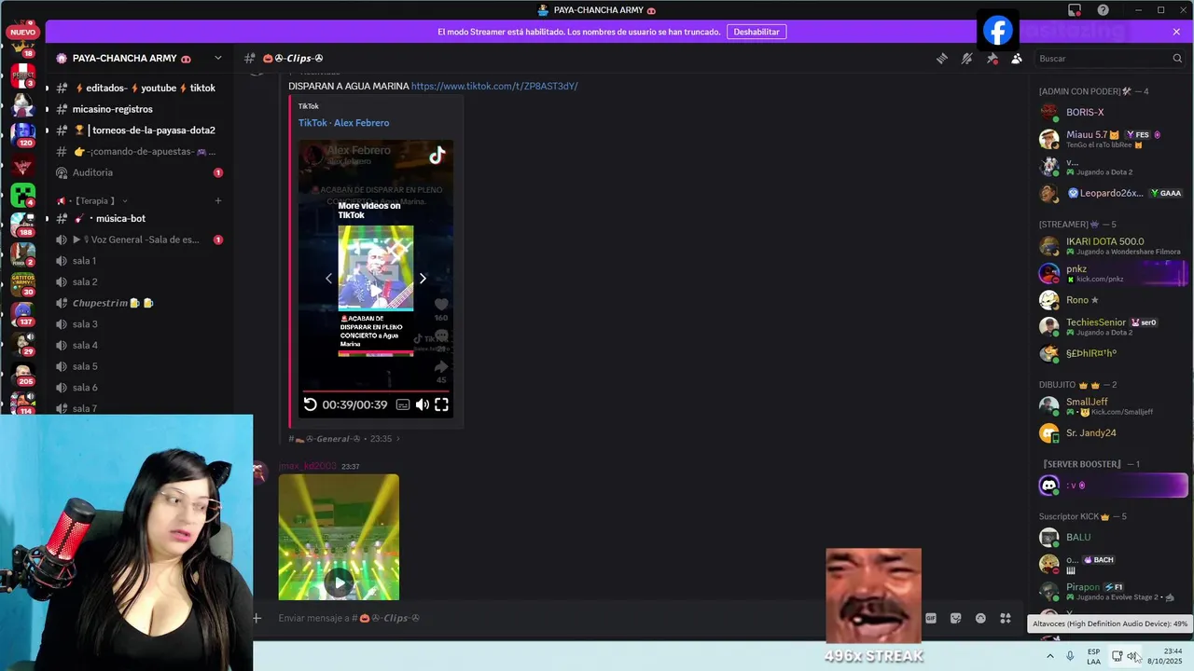Click the taskbar microphone icon
This screenshot has height=671, width=1194.
tap(1070, 656)
